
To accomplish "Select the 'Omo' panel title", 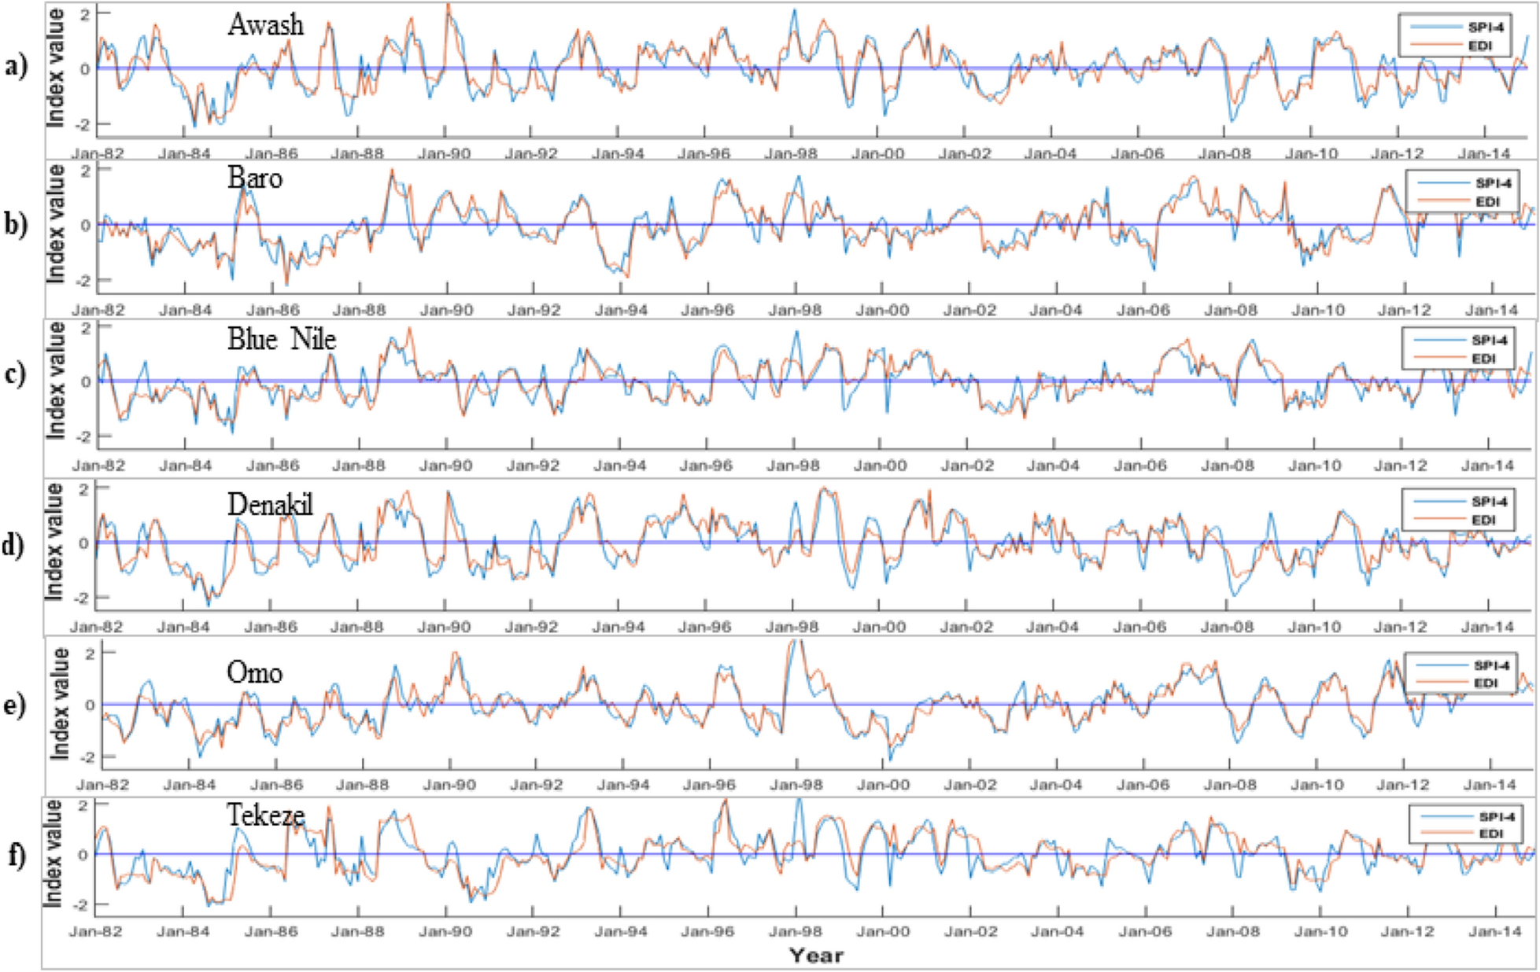I will click(x=254, y=672).
